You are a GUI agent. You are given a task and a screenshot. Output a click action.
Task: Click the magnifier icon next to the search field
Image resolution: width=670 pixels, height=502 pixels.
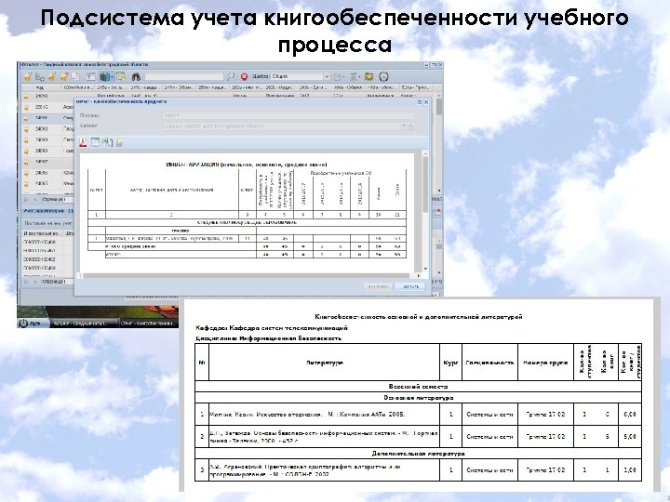[x=231, y=76]
